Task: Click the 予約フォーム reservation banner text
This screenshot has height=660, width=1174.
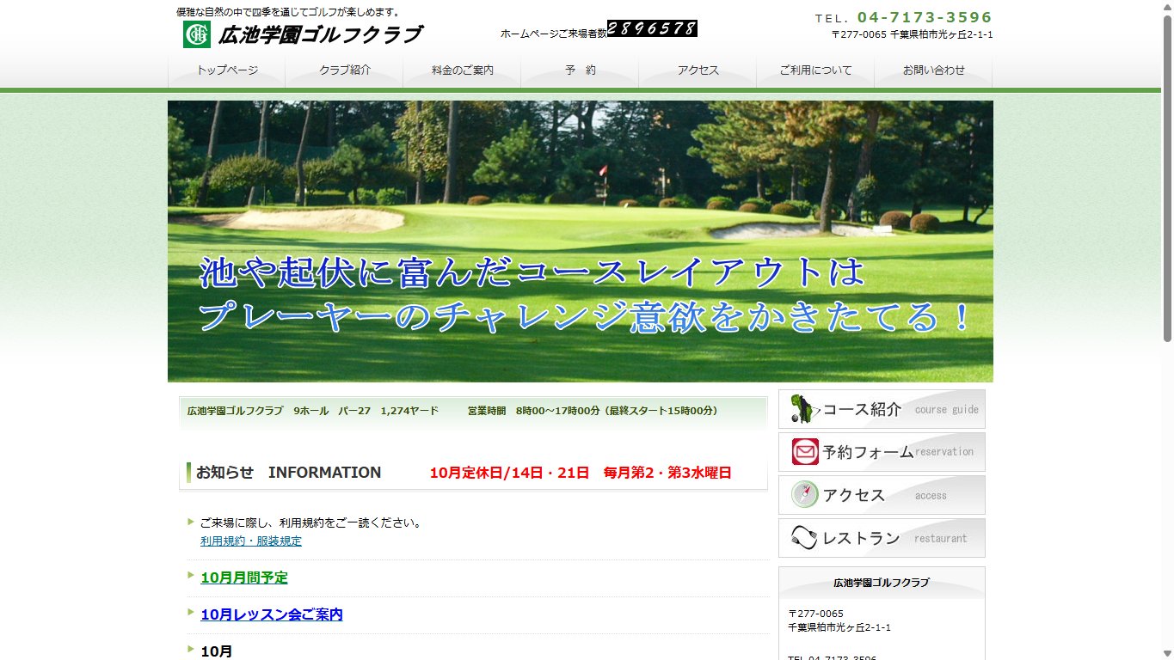Action: point(868,452)
